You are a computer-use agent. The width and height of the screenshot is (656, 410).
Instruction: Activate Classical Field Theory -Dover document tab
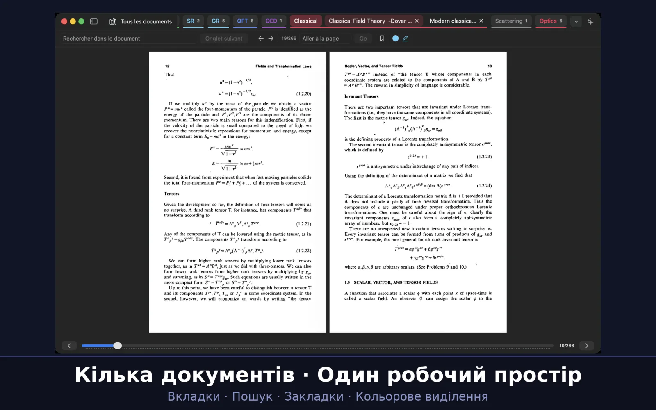370,21
